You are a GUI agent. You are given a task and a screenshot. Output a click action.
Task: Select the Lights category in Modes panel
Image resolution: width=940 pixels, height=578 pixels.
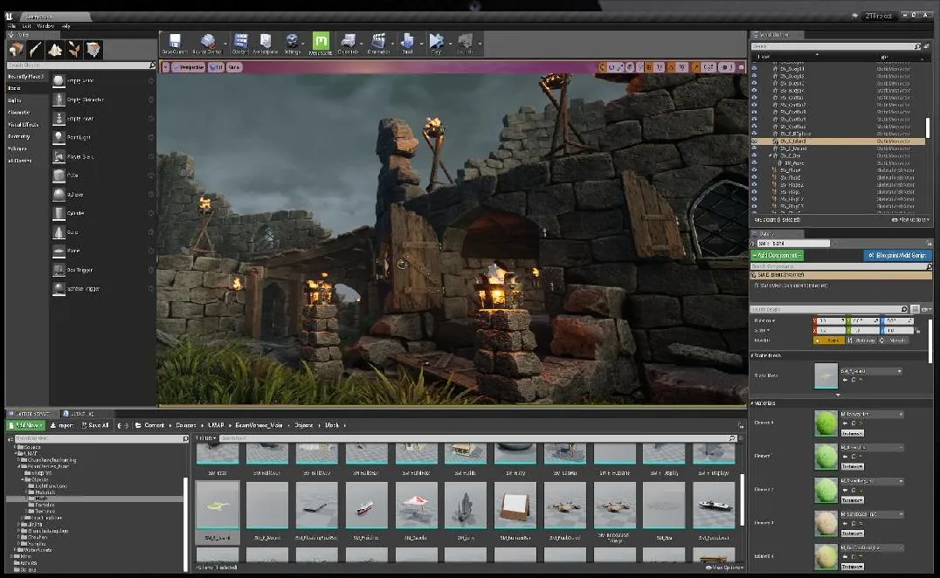(15, 100)
